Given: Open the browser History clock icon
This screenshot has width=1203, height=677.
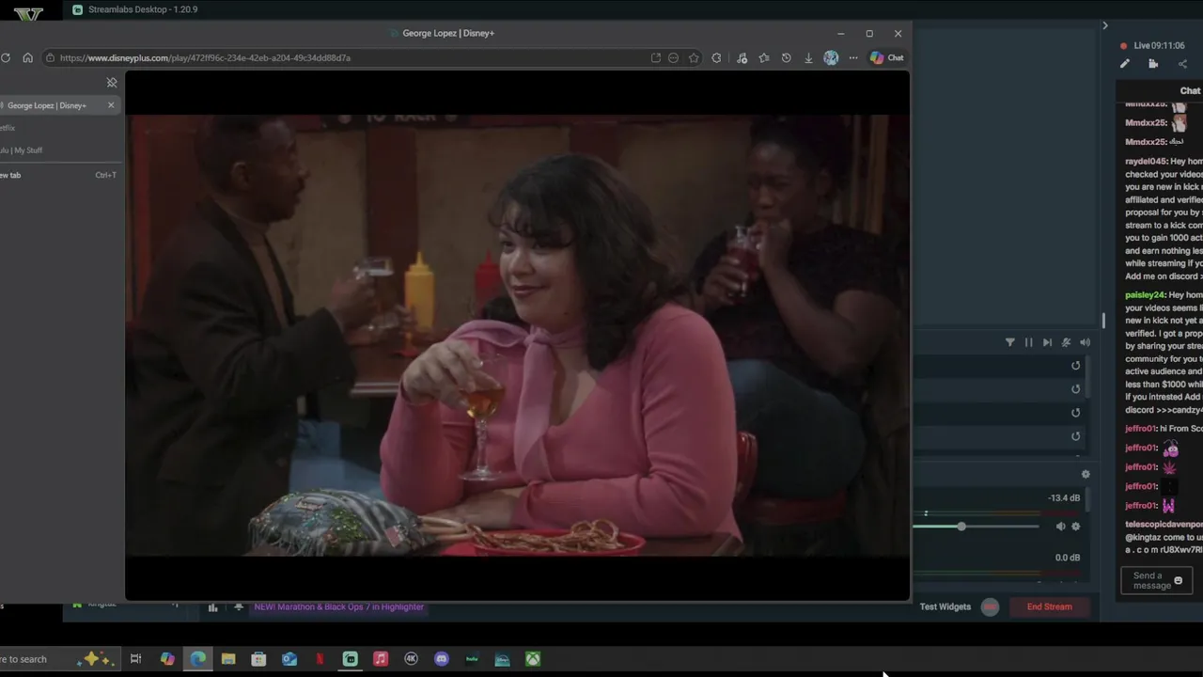Looking at the screenshot, I should coord(787,57).
